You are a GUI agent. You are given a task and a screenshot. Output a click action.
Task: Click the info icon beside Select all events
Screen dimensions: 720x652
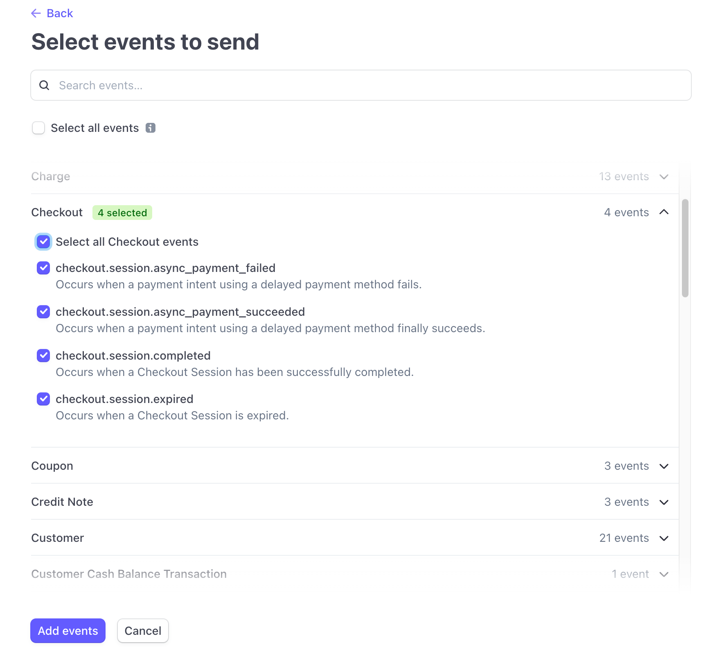tap(151, 128)
